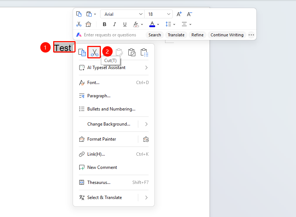Open the Paste options dropdown arrow

coord(95,14)
